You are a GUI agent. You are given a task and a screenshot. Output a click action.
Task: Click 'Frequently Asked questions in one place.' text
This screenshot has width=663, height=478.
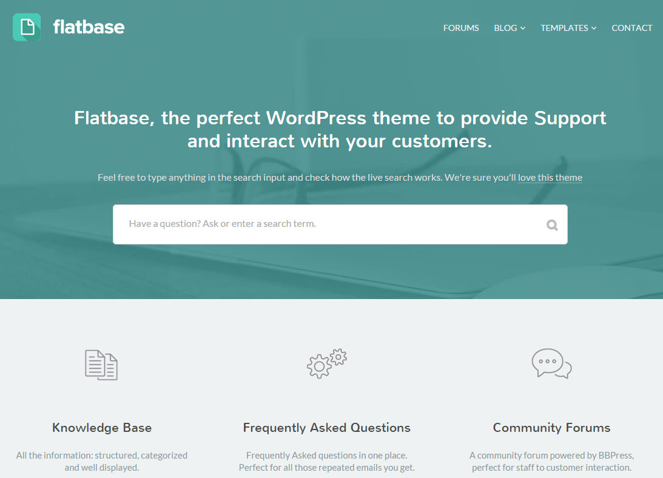[x=327, y=456]
